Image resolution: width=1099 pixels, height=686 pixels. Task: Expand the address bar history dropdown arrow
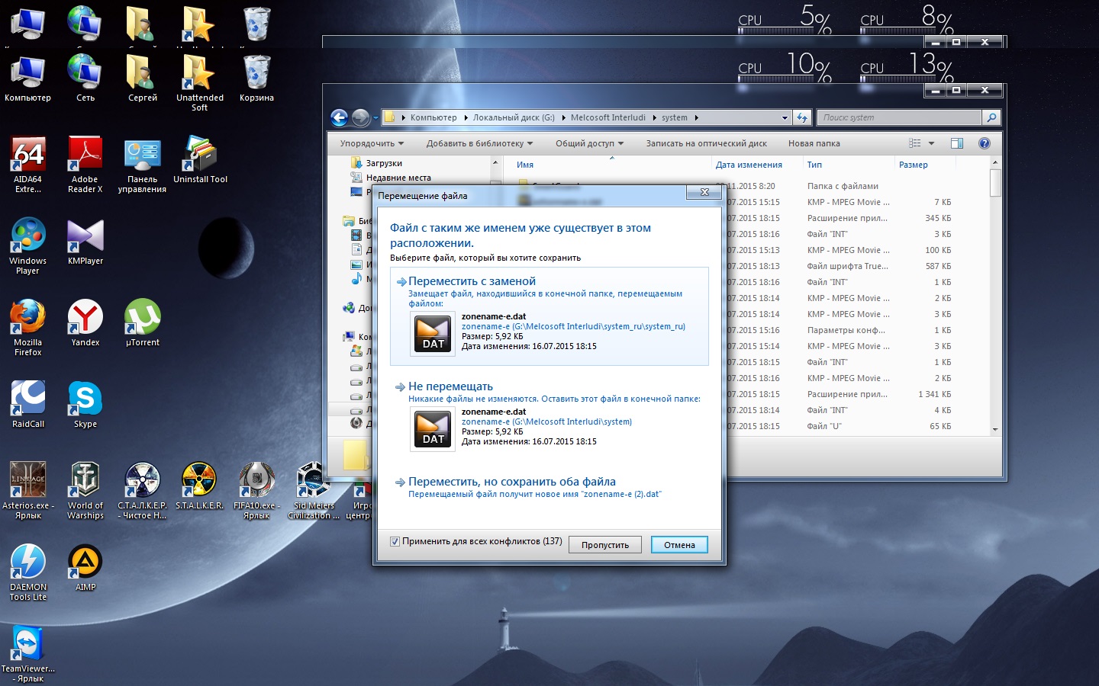(785, 117)
